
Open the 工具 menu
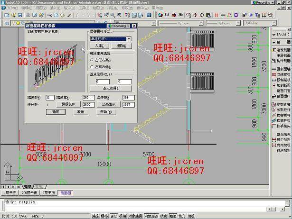click(x=84, y=8)
